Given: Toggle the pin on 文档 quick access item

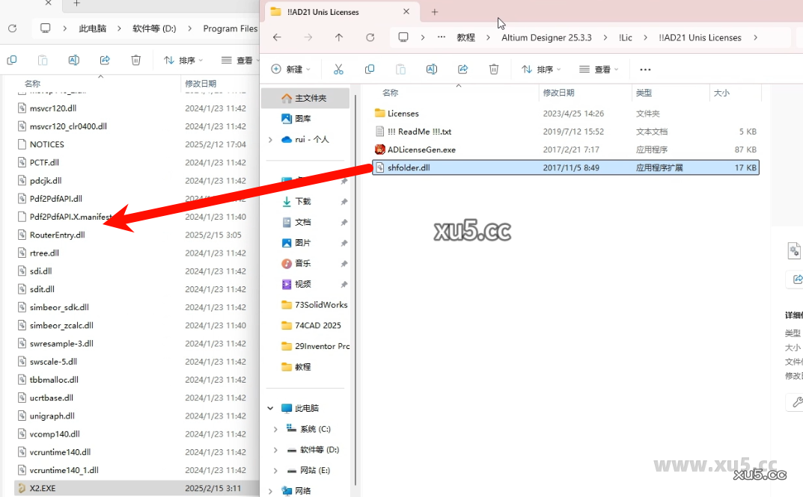Looking at the screenshot, I should [x=343, y=221].
